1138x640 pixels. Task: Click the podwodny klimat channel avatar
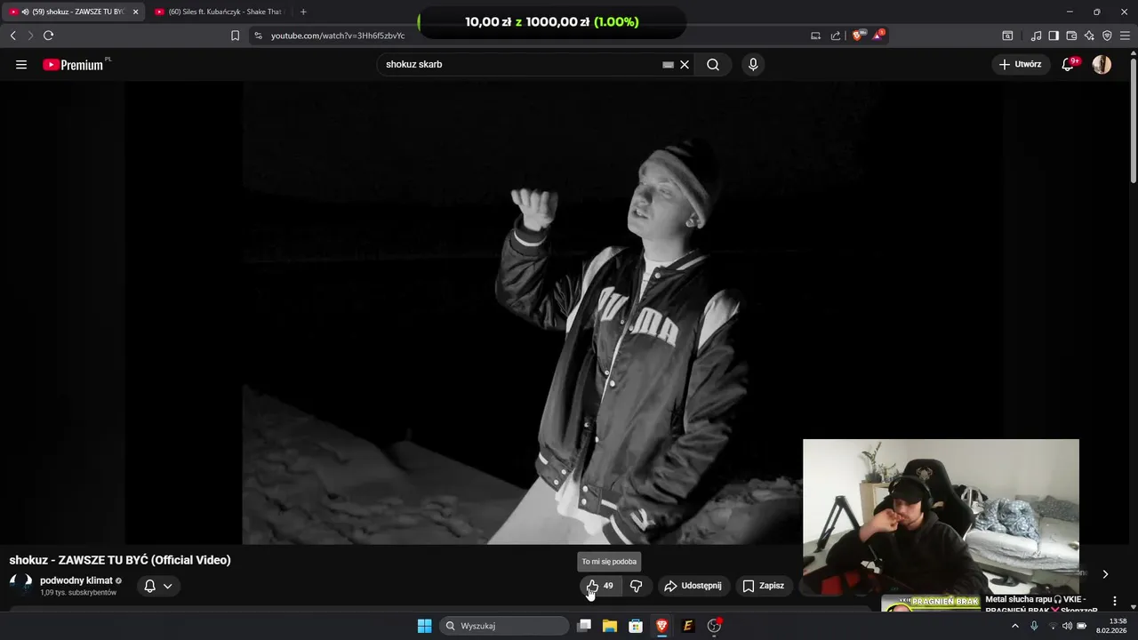20,585
